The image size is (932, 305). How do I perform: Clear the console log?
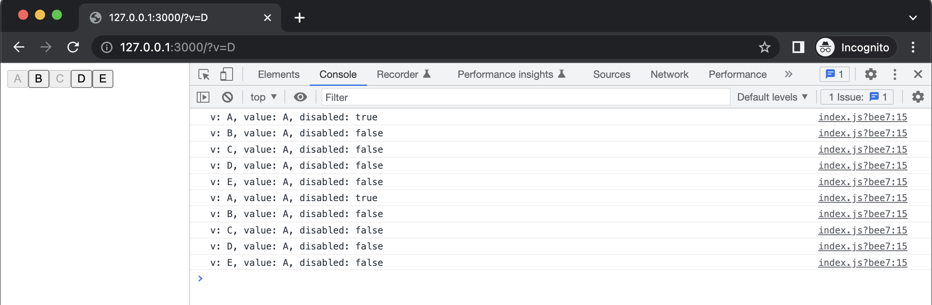pos(228,97)
